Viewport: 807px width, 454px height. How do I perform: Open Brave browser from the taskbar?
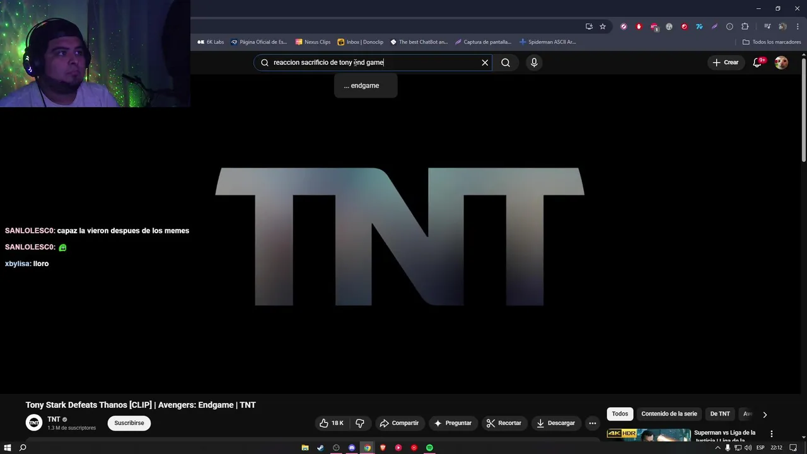coord(383,448)
